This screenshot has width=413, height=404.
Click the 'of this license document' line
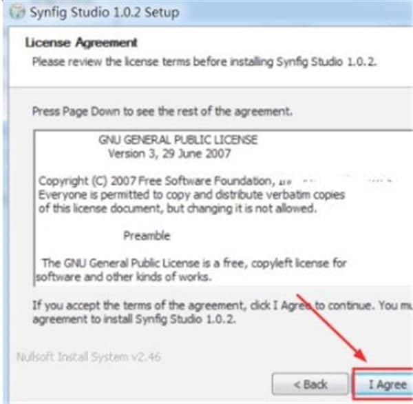coord(176,209)
